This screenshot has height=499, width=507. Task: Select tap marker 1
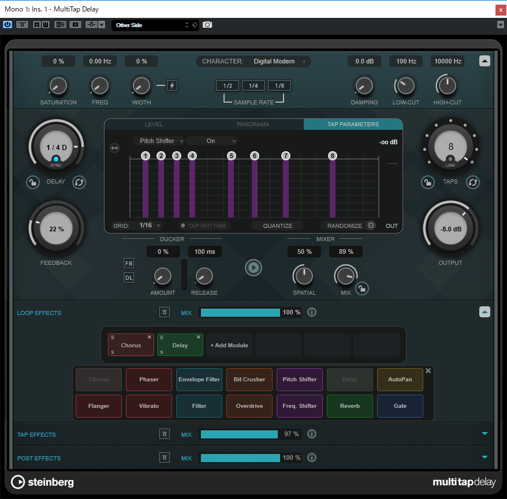point(146,156)
